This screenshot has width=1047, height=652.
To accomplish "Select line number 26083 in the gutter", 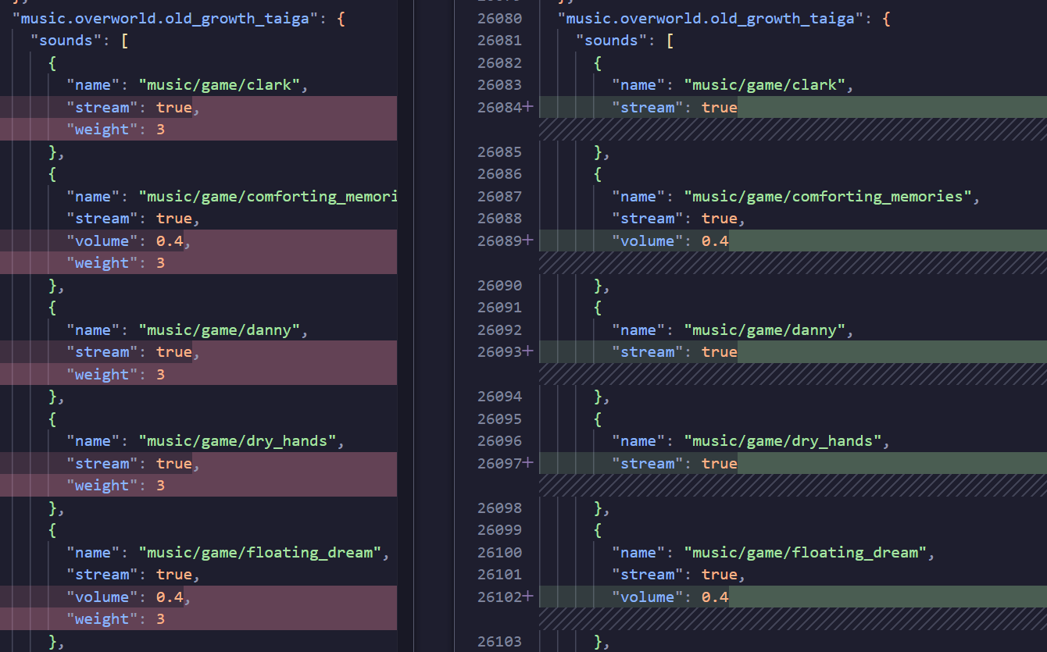I will [500, 85].
